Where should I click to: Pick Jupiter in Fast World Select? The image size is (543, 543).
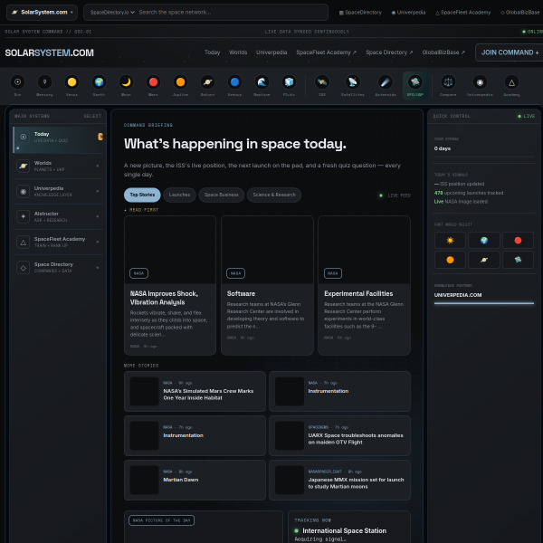(450, 260)
